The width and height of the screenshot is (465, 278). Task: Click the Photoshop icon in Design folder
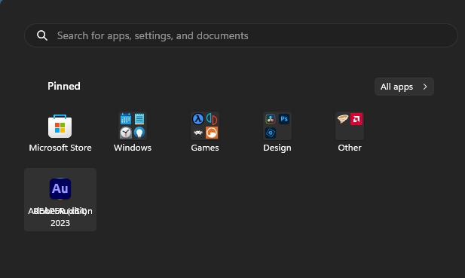[x=284, y=119]
